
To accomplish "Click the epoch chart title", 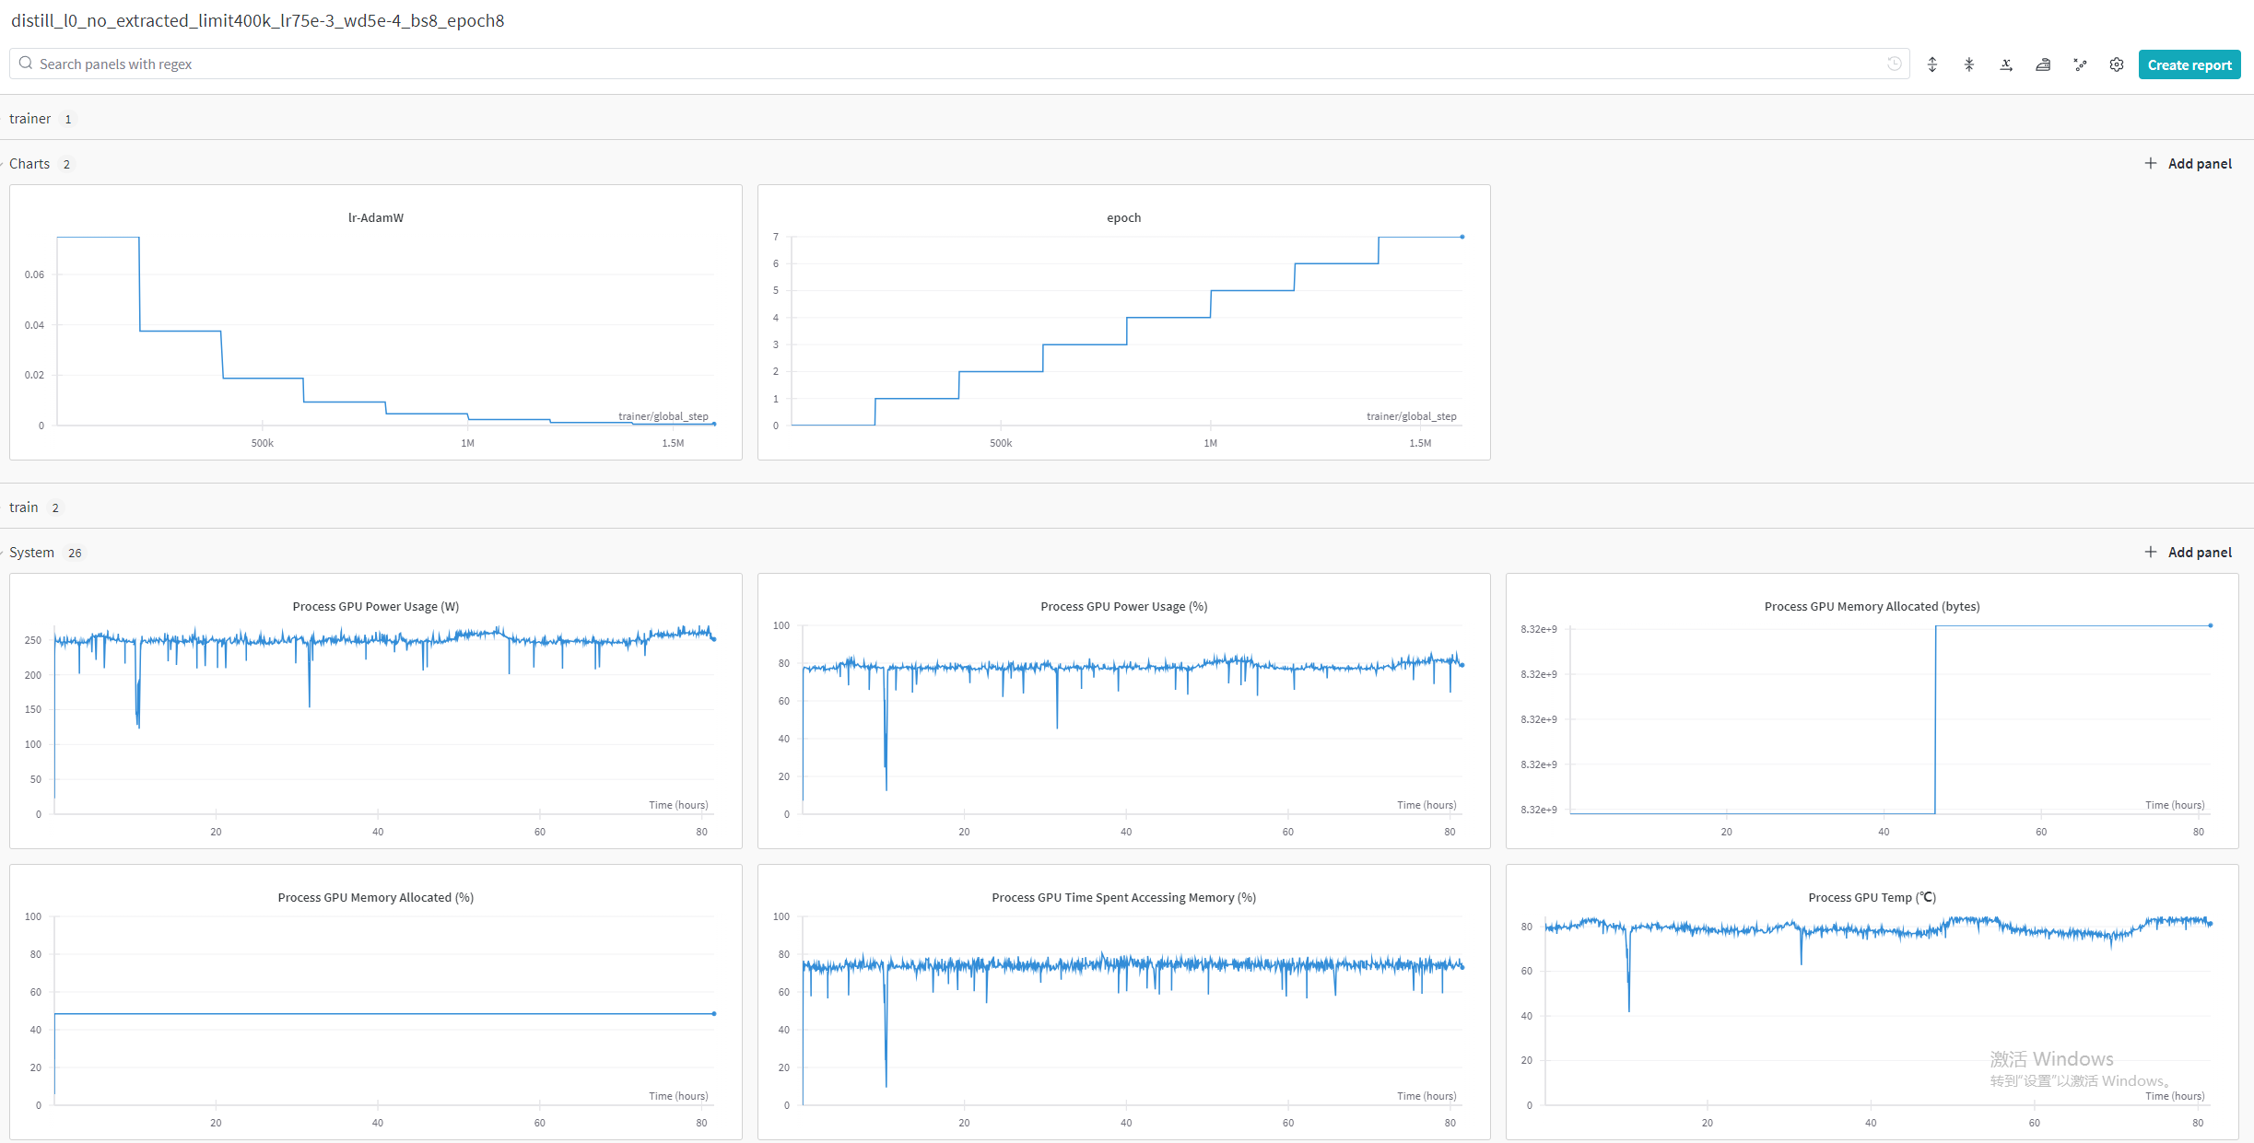I will (1123, 217).
